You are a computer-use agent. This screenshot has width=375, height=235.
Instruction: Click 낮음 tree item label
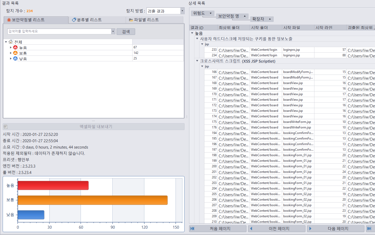[x=23, y=59]
